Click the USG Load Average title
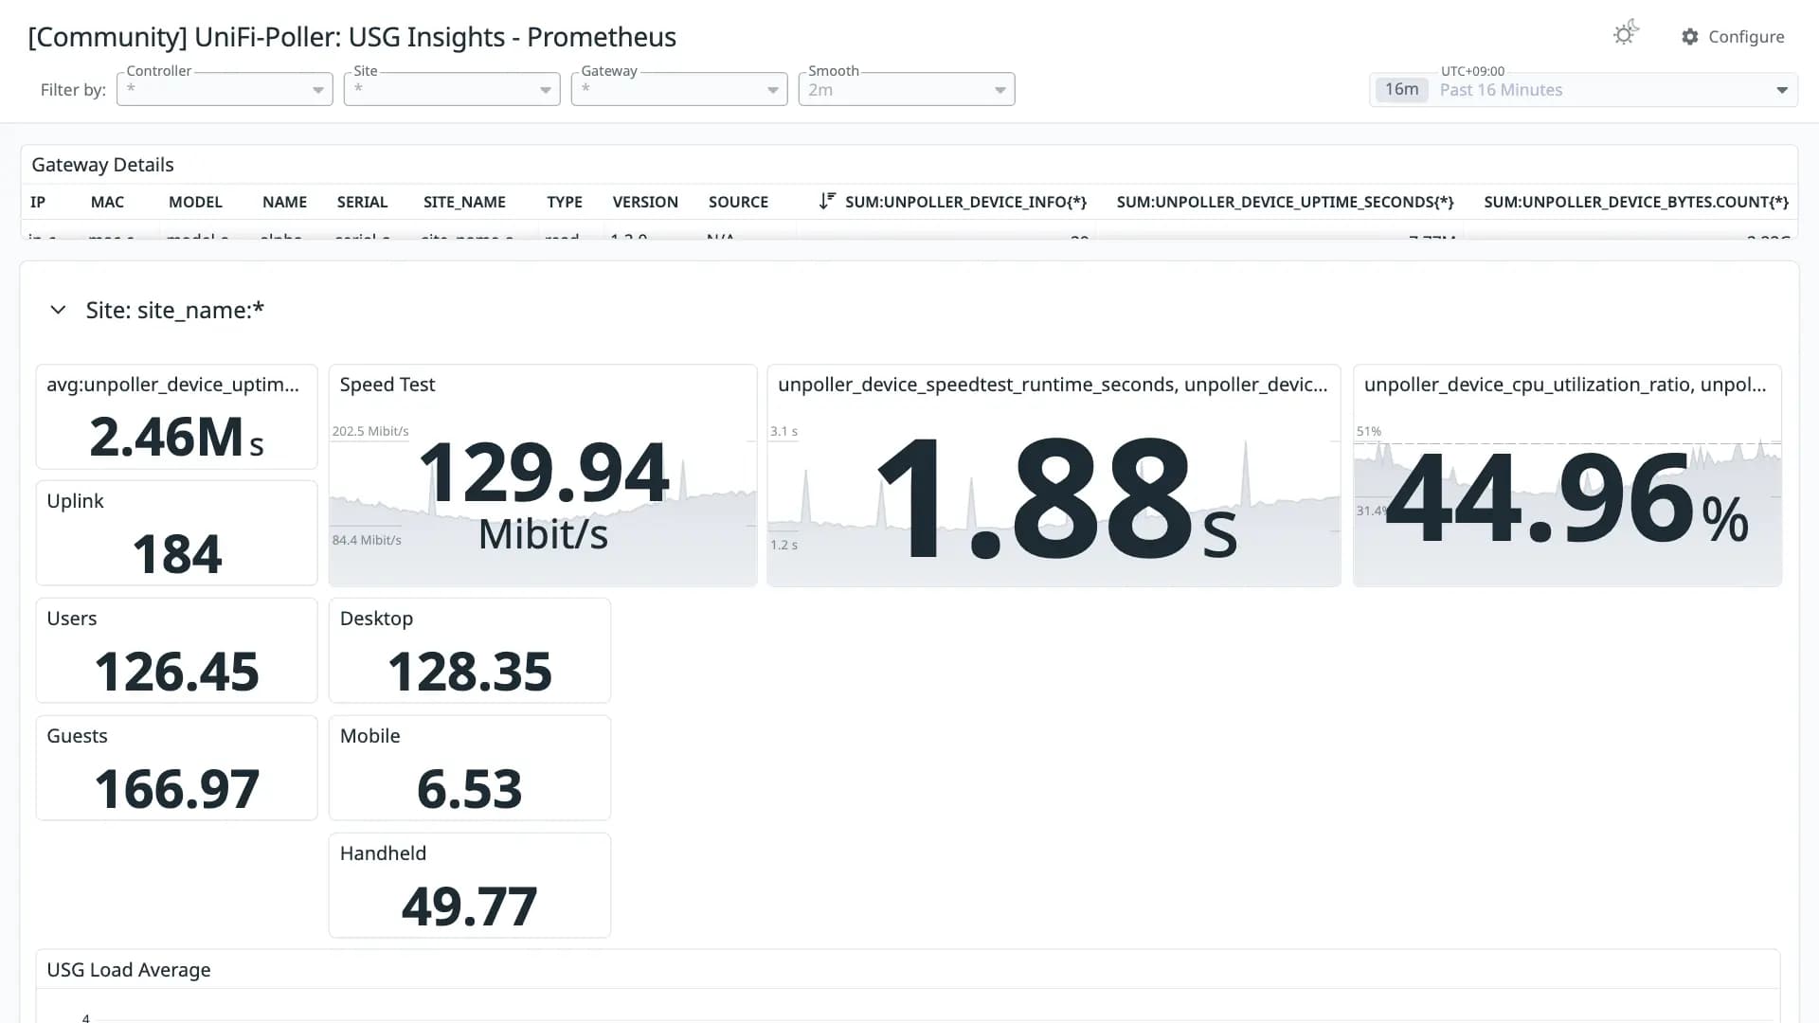The image size is (1819, 1023). pos(129,970)
